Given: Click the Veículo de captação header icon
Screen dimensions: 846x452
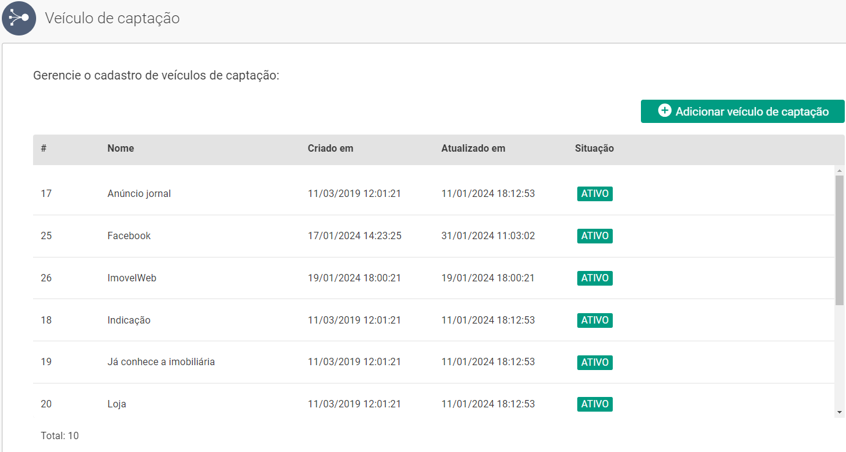Looking at the screenshot, I should (x=19, y=18).
